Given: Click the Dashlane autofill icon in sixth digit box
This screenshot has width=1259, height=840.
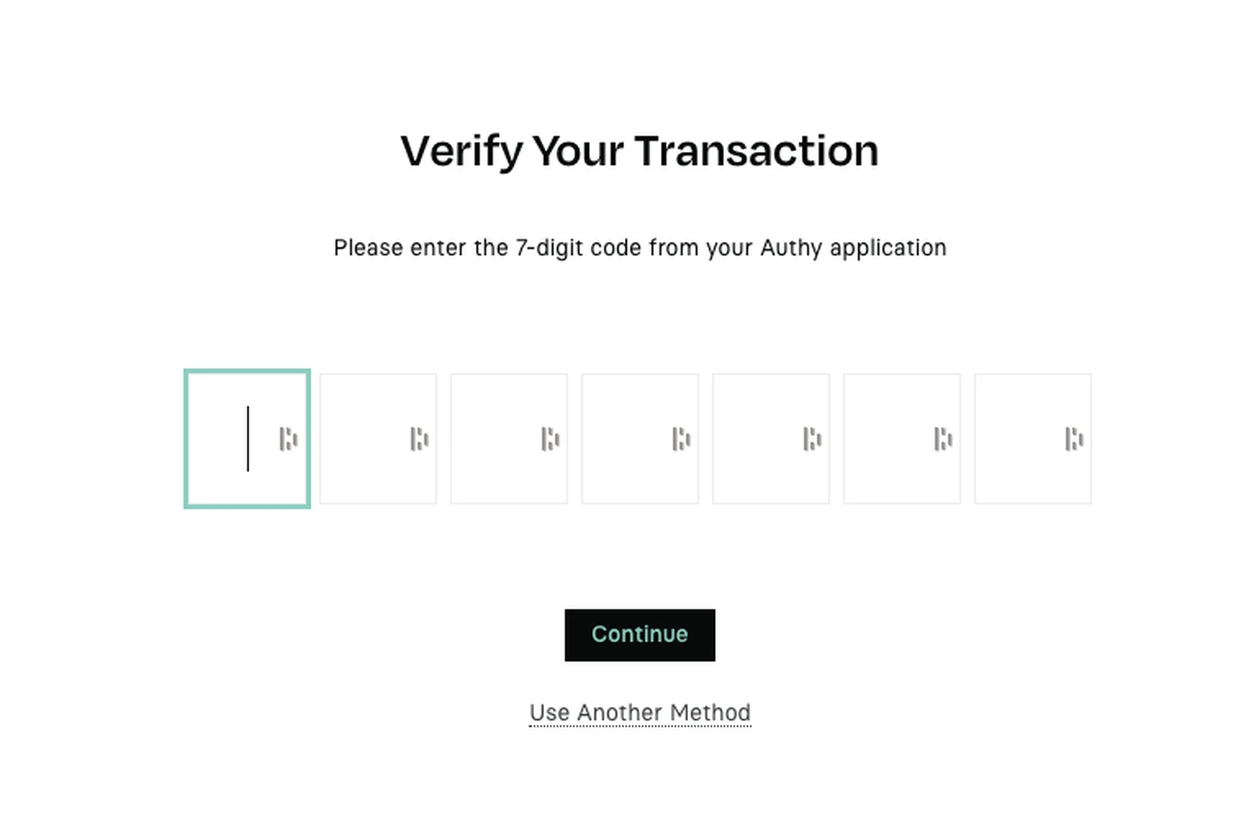Looking at the screenshot, I should [x=943, y=439].
